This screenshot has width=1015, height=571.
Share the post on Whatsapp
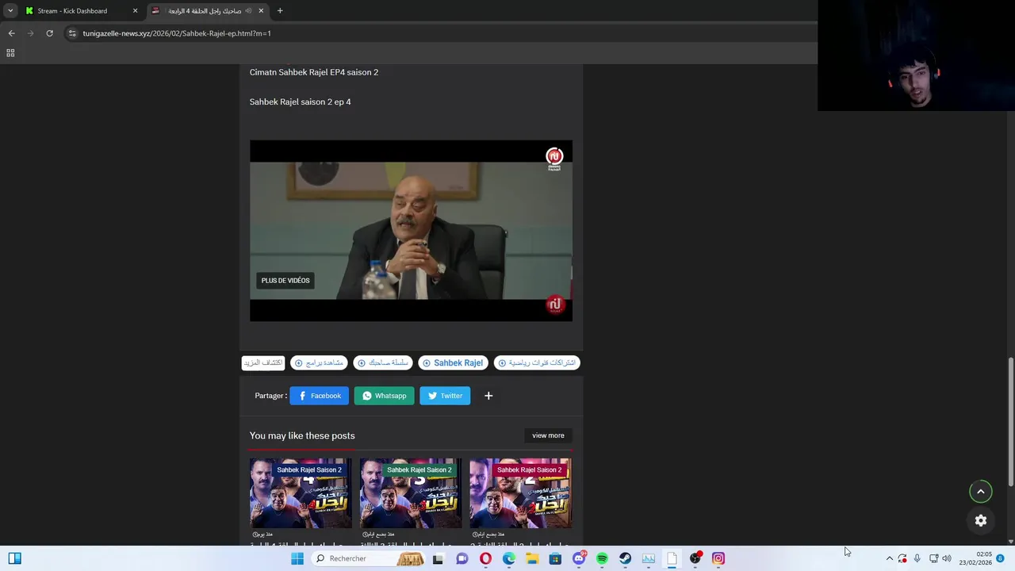(385, 396)
